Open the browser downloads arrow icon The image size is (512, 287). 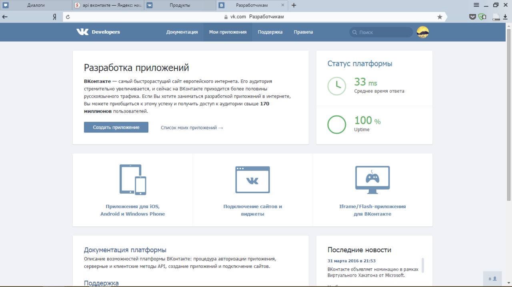click(x=506, y=17)
